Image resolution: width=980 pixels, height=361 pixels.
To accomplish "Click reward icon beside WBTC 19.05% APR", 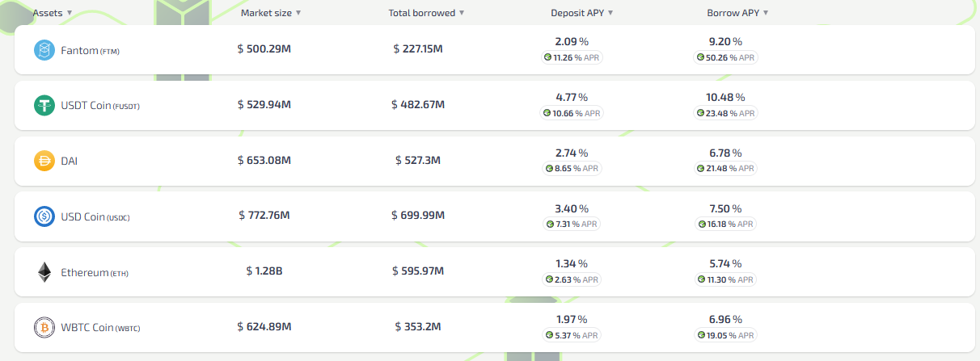I will [701, 334].
